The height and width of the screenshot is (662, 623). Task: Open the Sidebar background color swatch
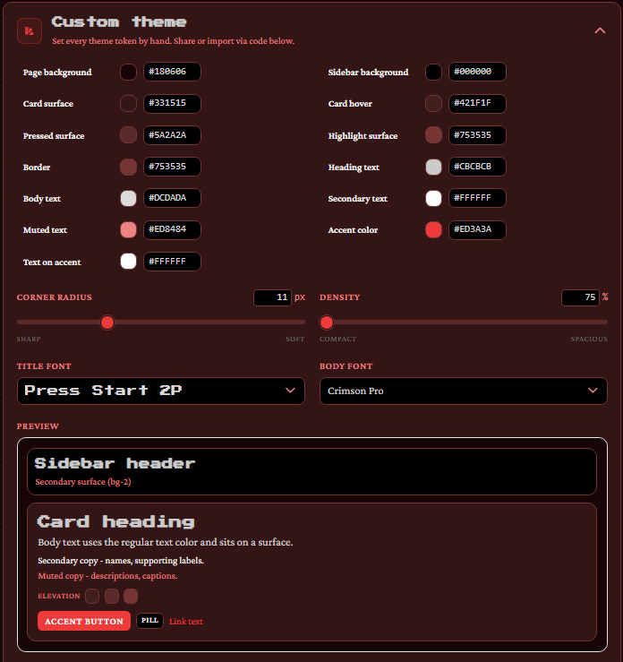(433, 72)
